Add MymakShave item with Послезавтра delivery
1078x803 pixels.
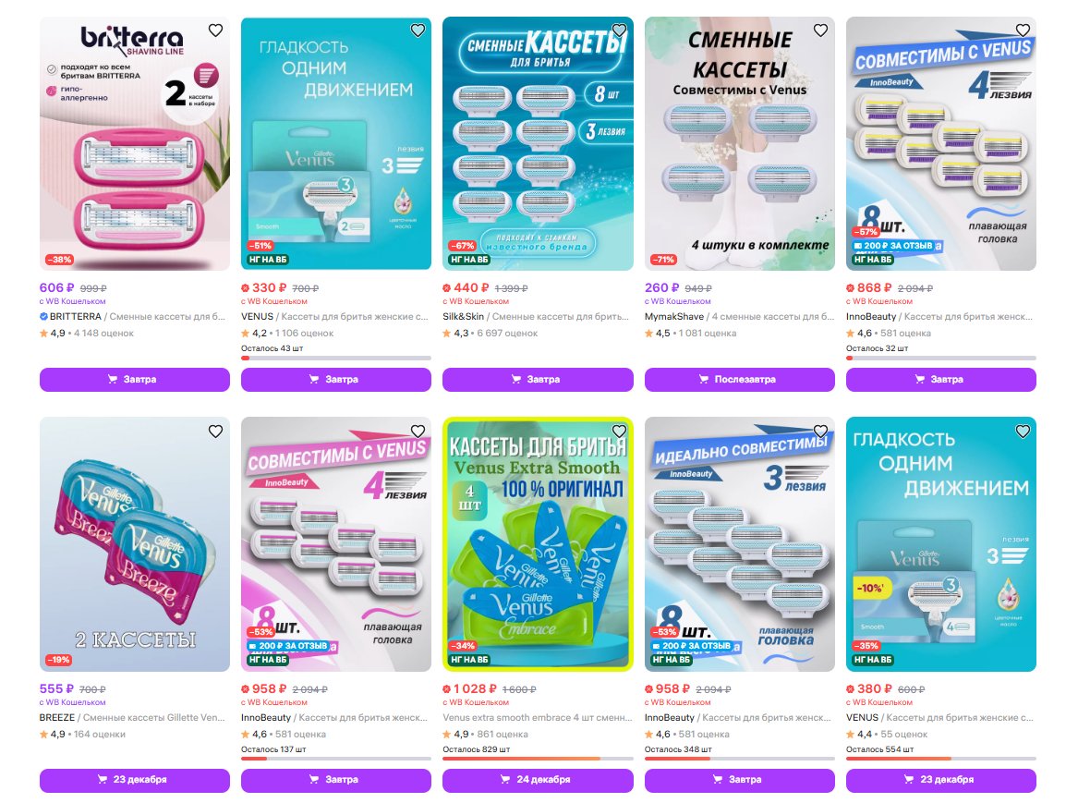pyautogui.click(x=739, y=380)
